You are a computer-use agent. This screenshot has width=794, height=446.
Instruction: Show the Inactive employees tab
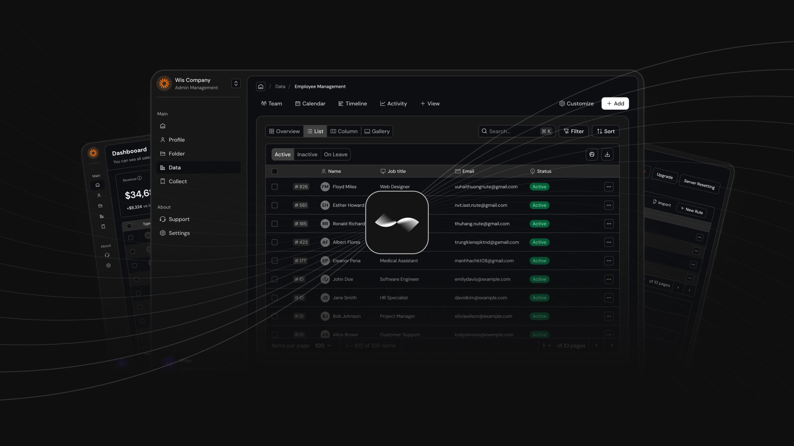(307, 154)
